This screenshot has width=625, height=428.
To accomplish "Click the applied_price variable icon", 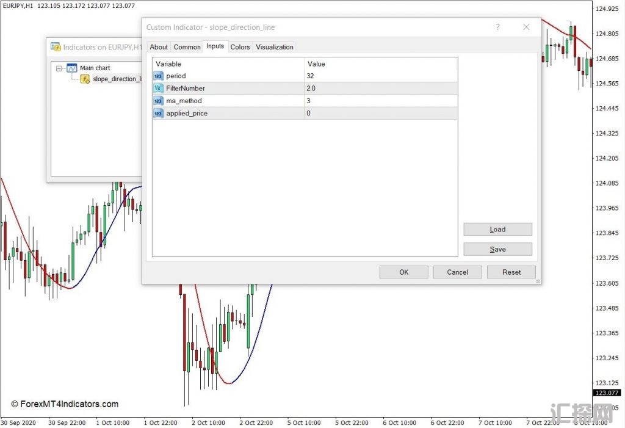I will click(x=158, y=113).
